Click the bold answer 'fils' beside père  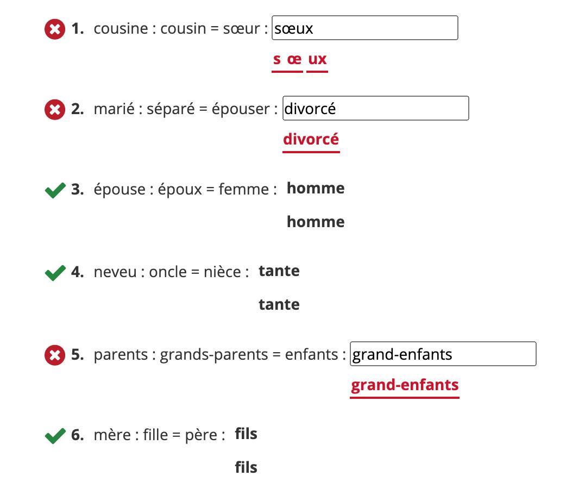[x=246, y=434]
